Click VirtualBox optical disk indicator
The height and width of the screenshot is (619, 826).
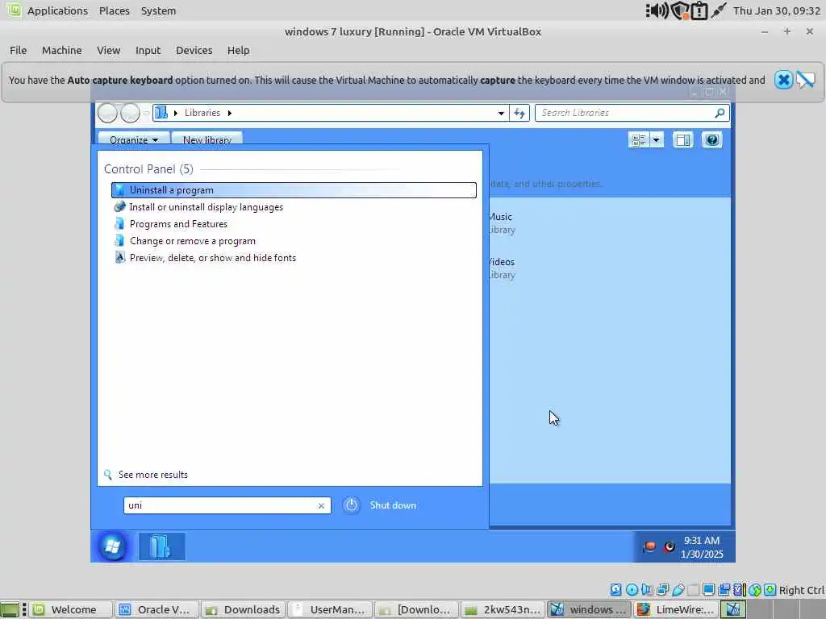(x=632, y=590)
